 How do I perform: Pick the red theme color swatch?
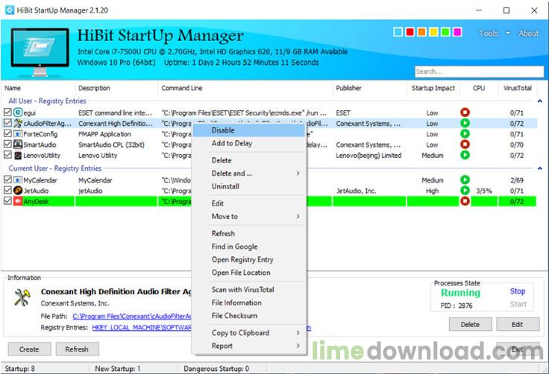point(410,32)
